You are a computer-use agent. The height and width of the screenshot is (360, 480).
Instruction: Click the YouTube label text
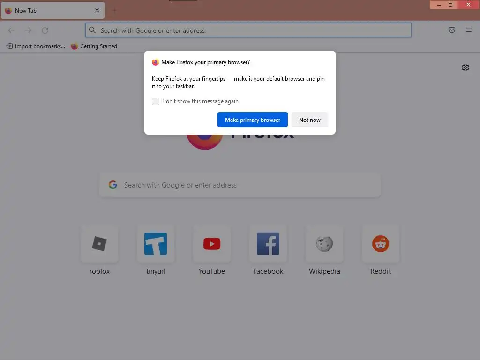(x=212, y=271)
